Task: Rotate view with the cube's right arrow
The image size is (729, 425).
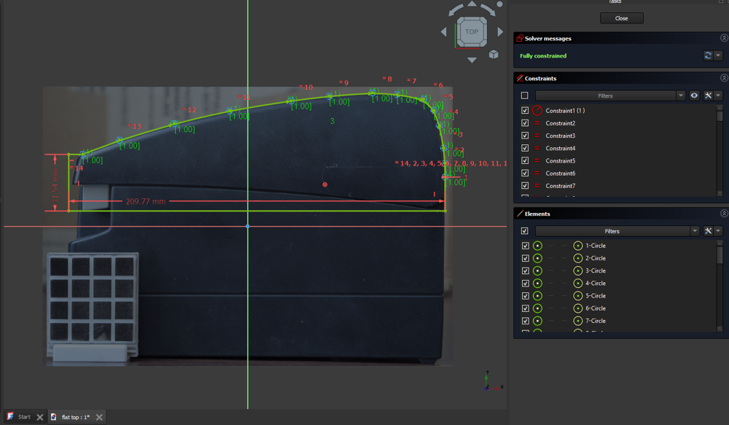Action: [x=500, y=32]
